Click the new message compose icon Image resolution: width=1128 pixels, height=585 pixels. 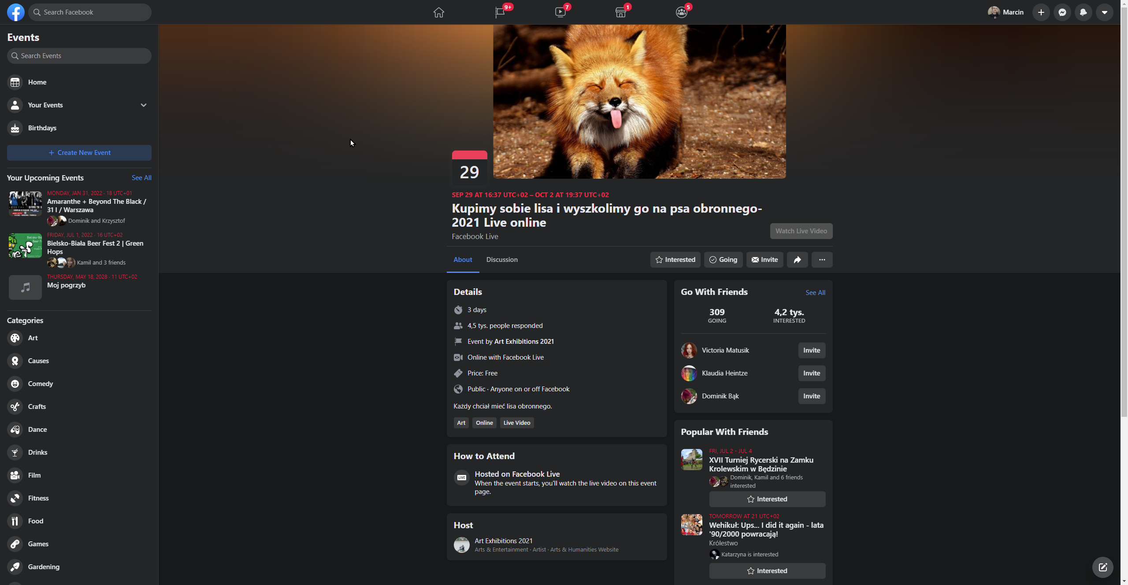pyautogui.click(x=1102, y=567)
